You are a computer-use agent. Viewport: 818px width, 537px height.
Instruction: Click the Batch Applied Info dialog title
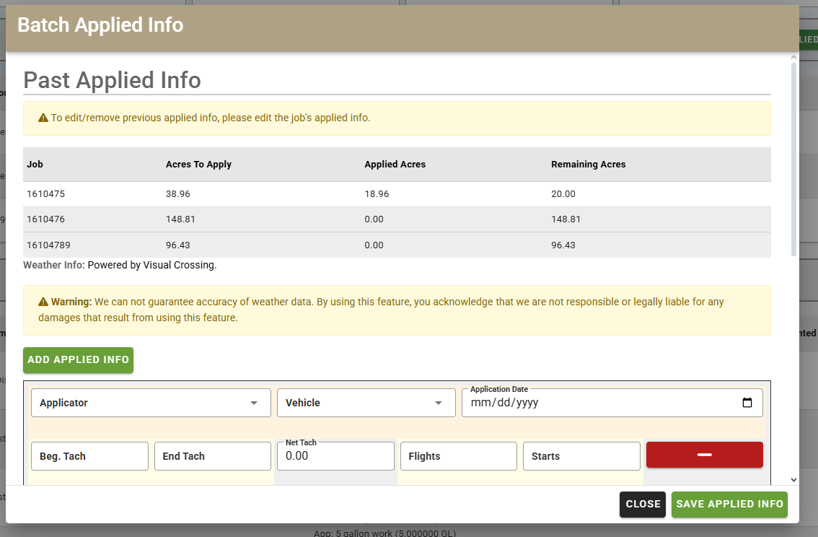[x=100, y=25]
